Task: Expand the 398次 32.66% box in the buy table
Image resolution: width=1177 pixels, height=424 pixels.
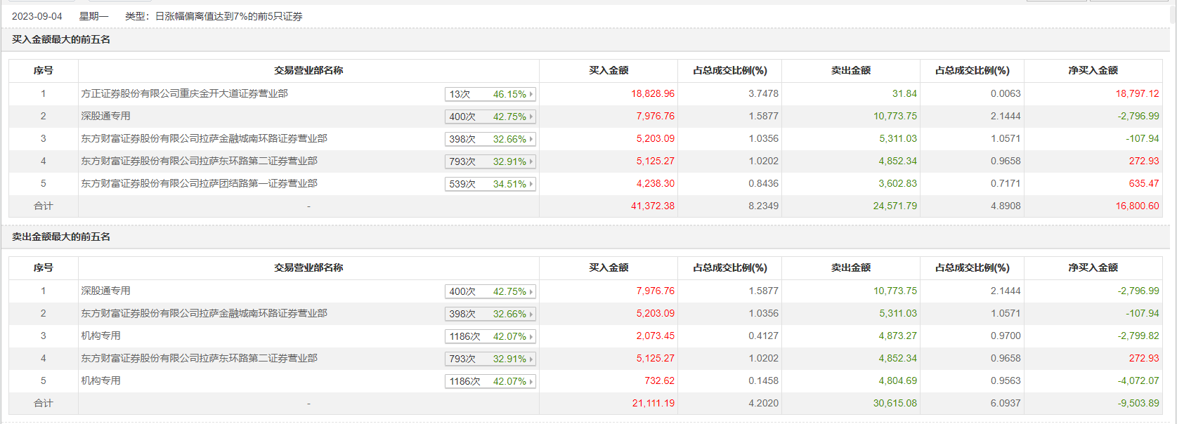Action: coord(490,139)
